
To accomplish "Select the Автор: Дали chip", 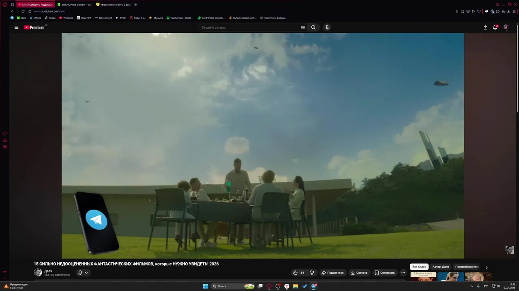I will [x=441, y=267].
